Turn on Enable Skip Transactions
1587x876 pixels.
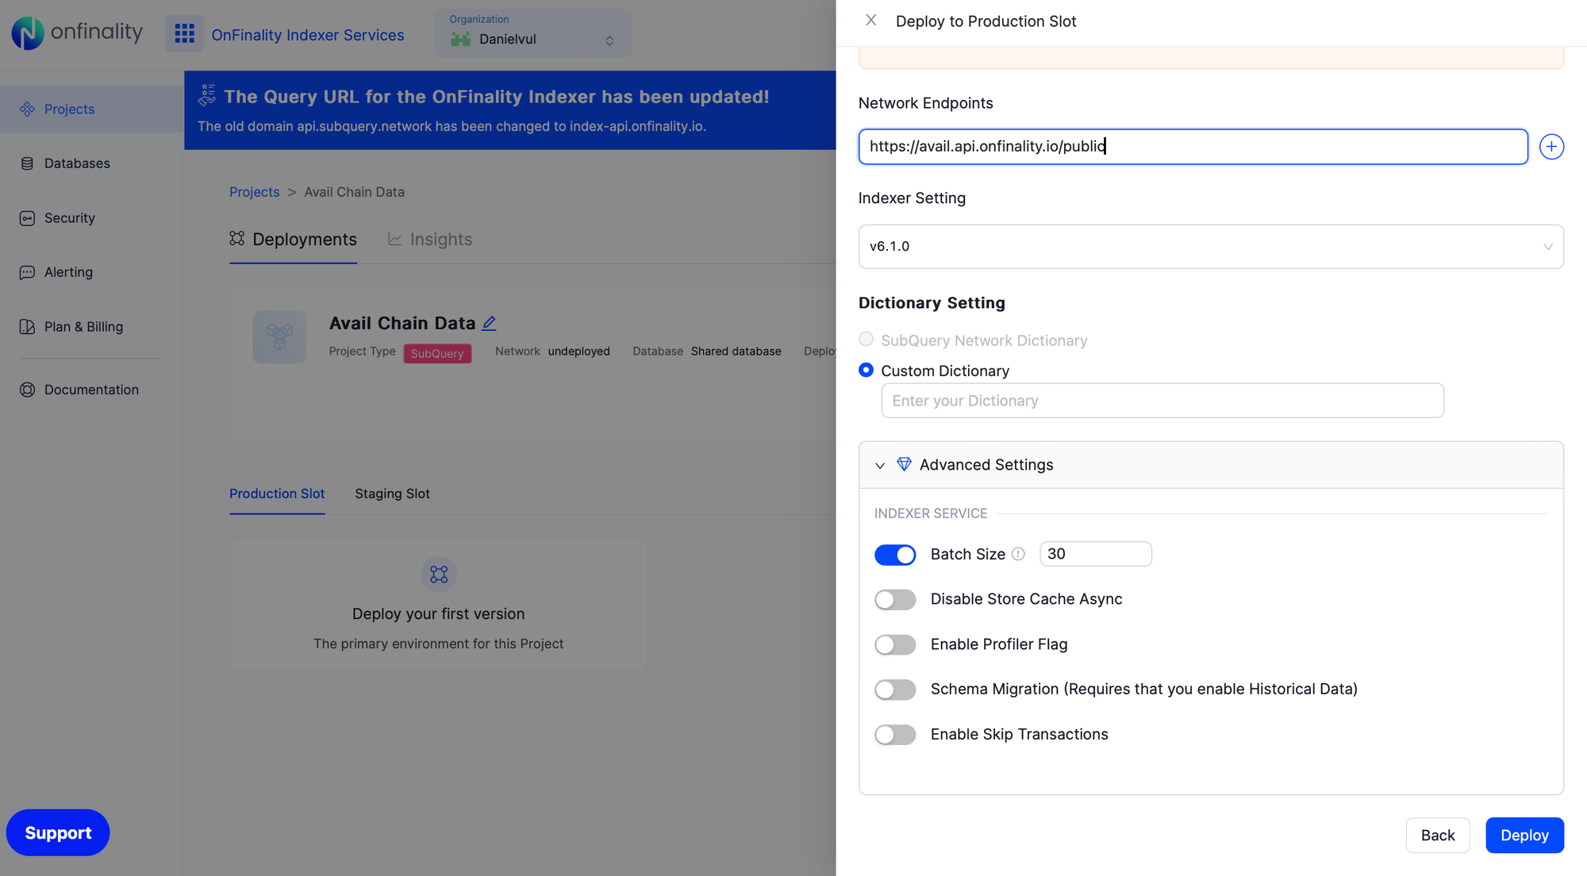[x=895, y=735]
